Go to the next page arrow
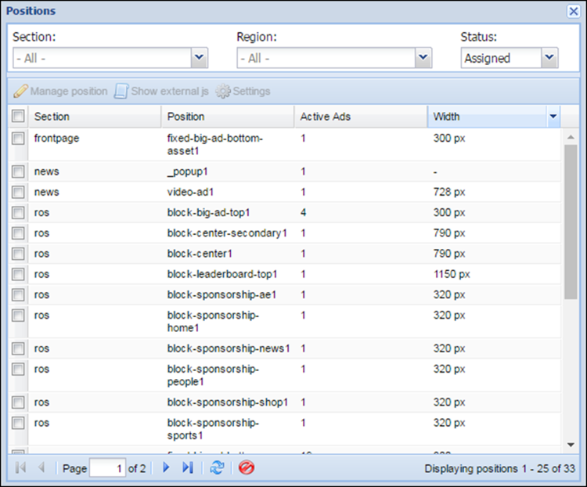Image resolution: width=587 pixels, height=487 pixels. click(x=166, y=467)
